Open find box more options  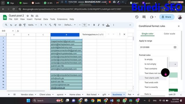pyautogui.click(x=120, y=34)
